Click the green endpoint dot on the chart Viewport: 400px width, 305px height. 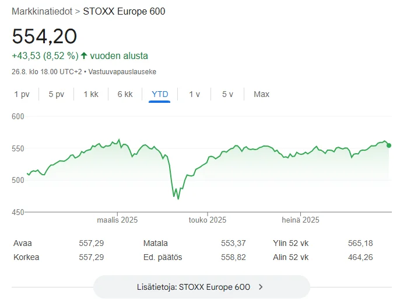pos(389,145)
